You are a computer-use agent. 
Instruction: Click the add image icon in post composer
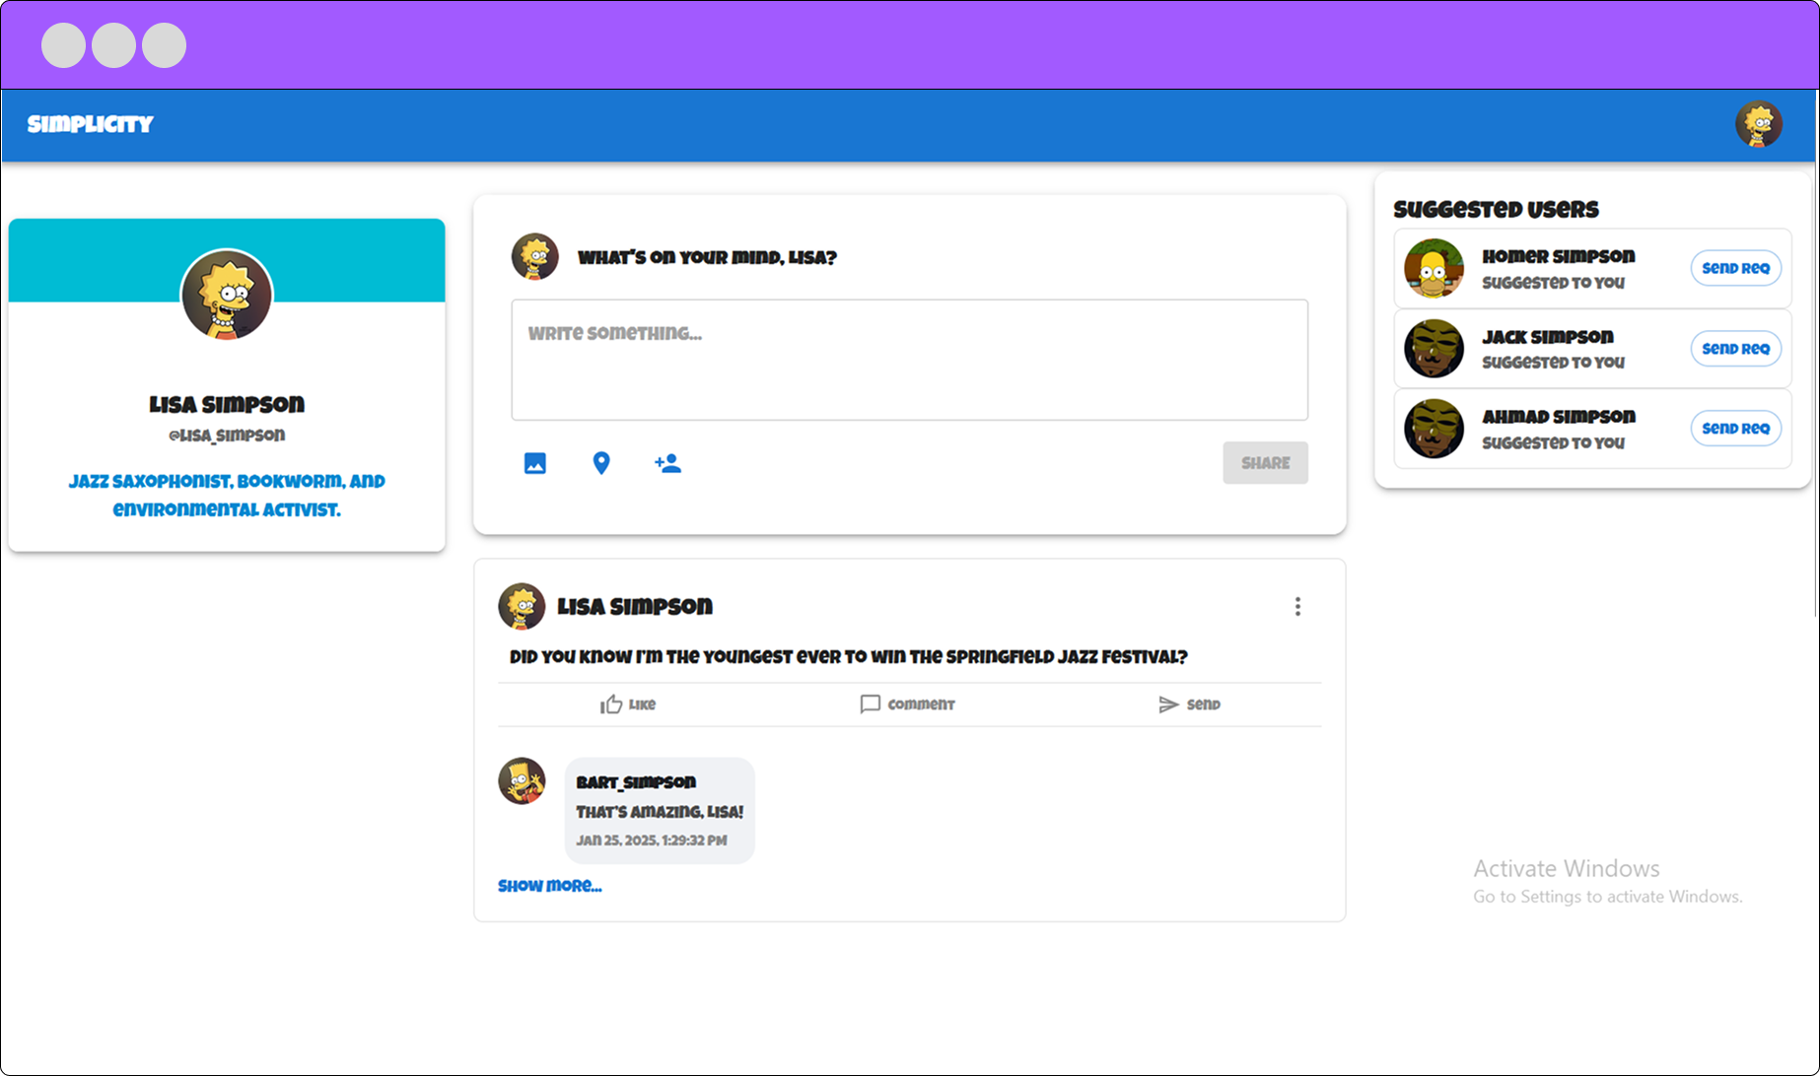534,463
